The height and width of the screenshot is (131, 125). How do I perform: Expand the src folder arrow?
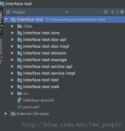(13, 94)
